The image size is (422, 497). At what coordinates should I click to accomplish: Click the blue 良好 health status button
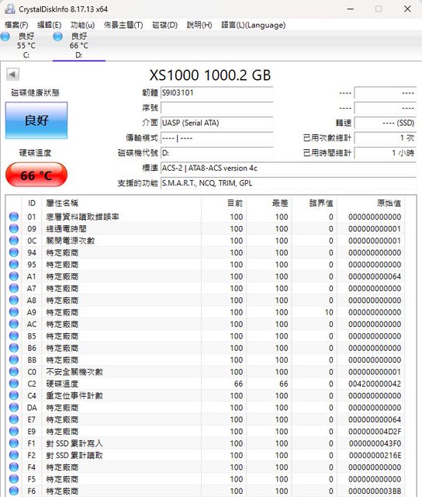click(x=36, y=120)
